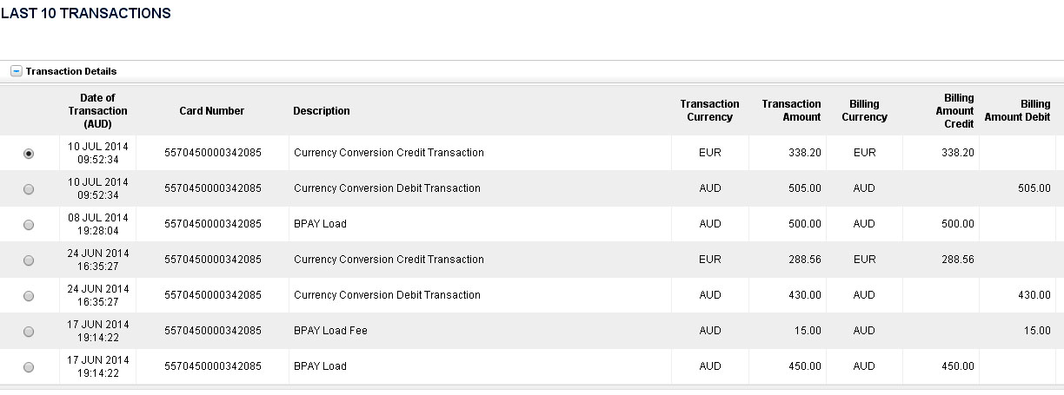Screen dimensions: 1064x395
Task: Click the 15.00 billing debit amount cell
Action: tap(1017, 331)
